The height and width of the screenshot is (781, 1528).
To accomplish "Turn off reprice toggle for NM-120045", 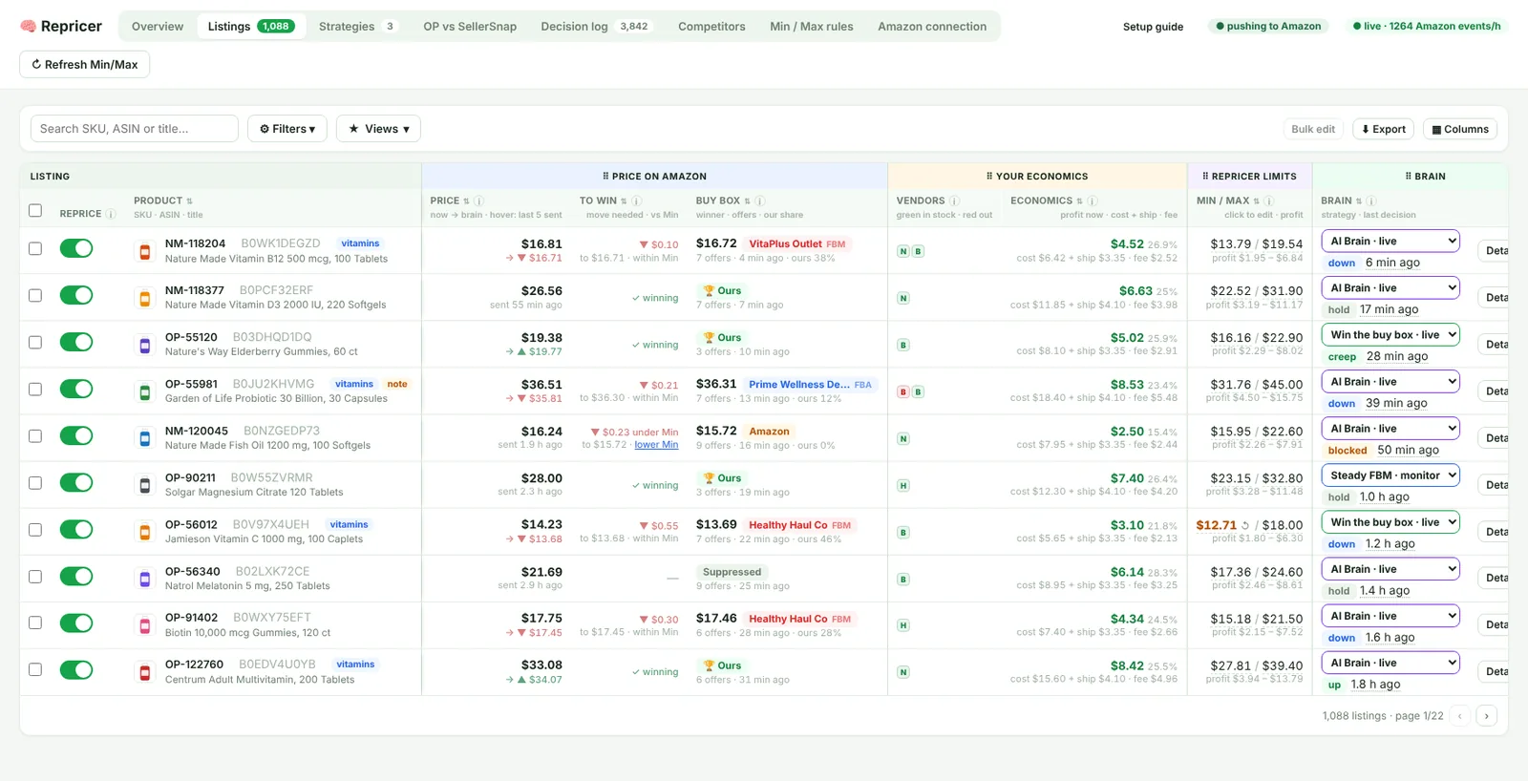I will pyautogui.click(x=76, y=436).
